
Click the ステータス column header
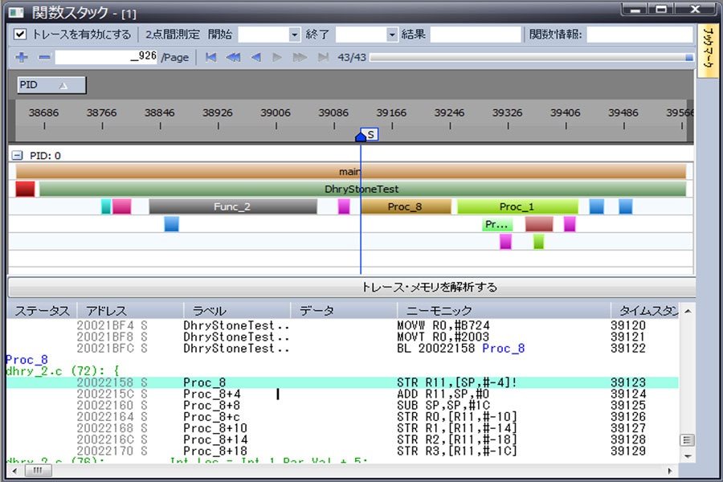pyautogui.click(x=43, y=310)
